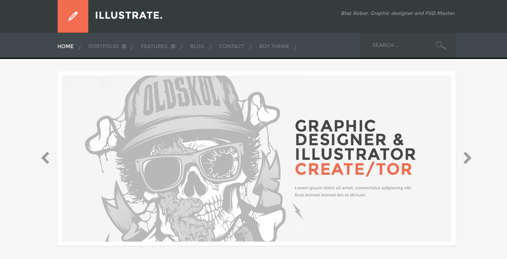This screenshot has height=259, width=507.
Task: Click the ILLUSTRATE. site title
Action: tap(129, 15)
